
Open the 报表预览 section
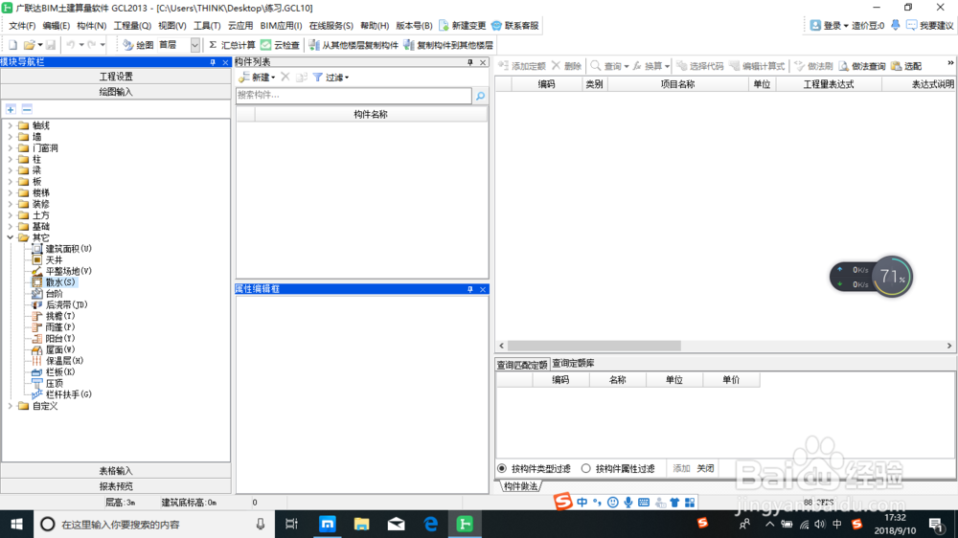coord(116,486)
